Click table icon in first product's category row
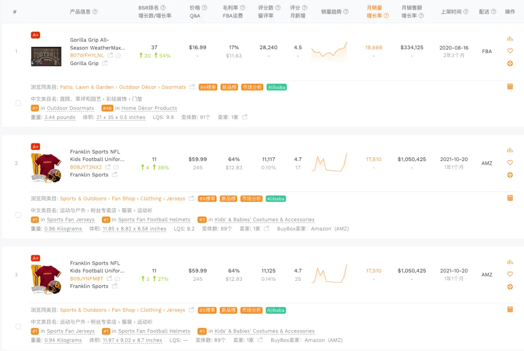Screen dimensions: 524x351 [510, 87]
